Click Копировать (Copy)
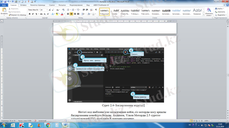229x128 pixels. pyautogui.click(x=15, y=12)
